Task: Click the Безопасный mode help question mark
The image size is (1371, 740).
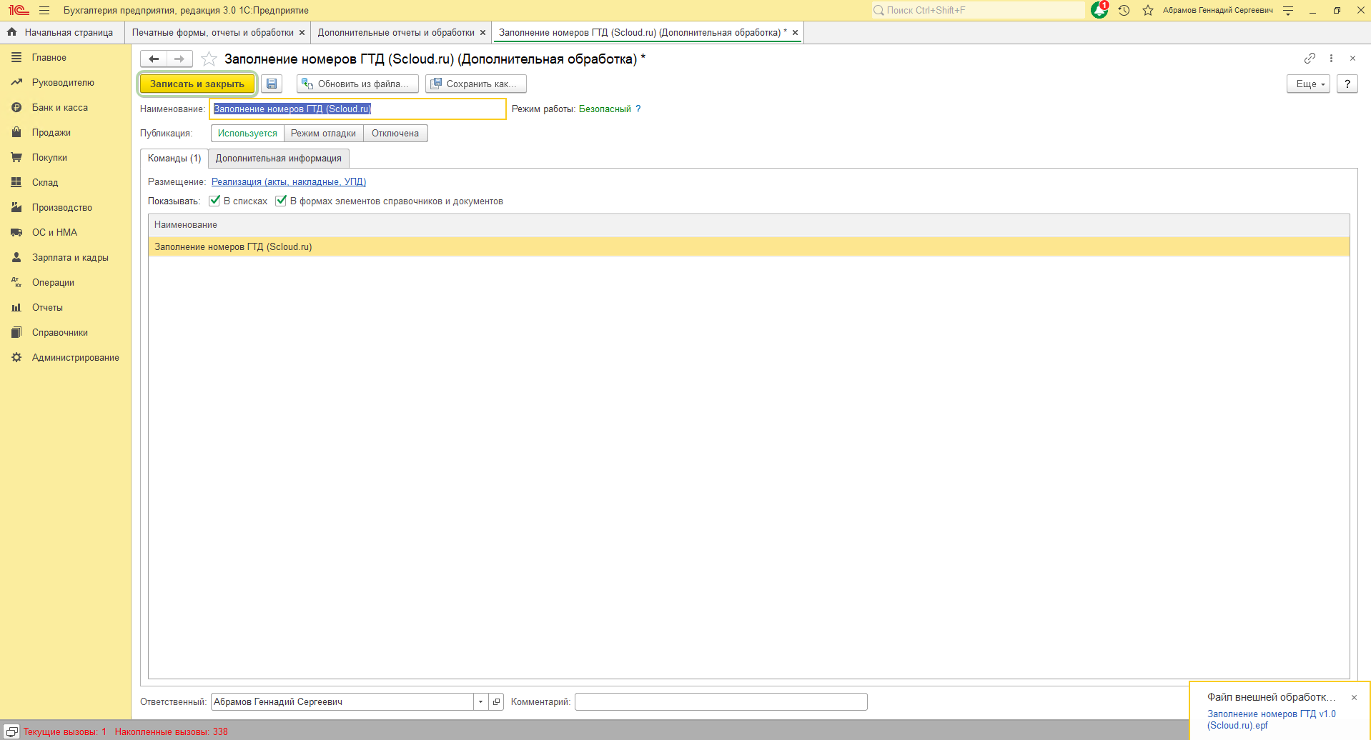Action: 638,109
